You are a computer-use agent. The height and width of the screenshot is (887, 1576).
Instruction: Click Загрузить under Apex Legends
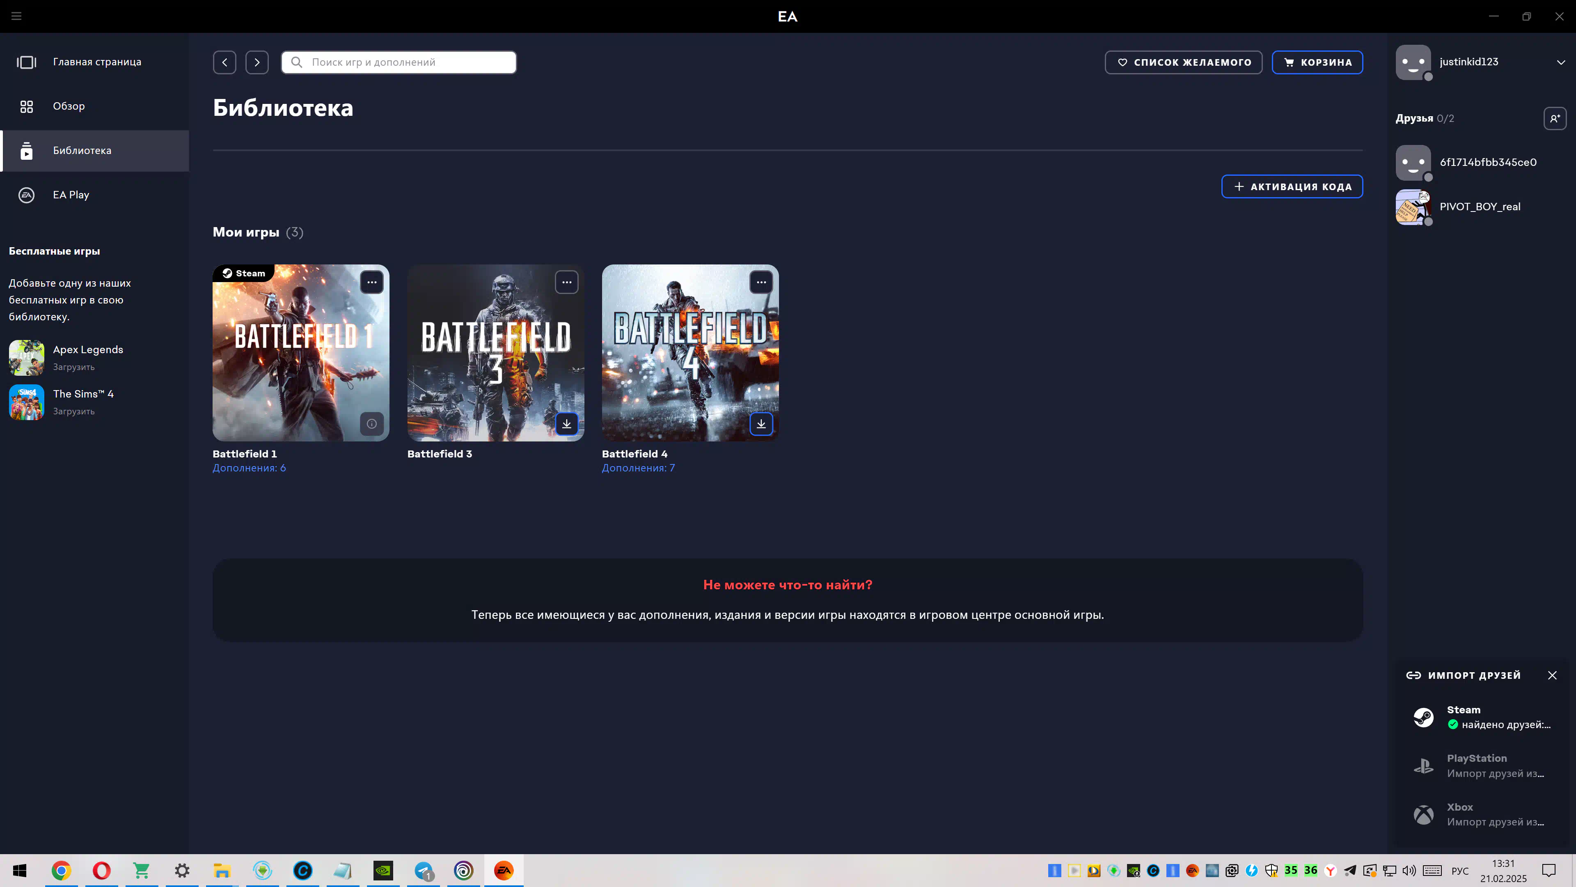pos(73,367)
